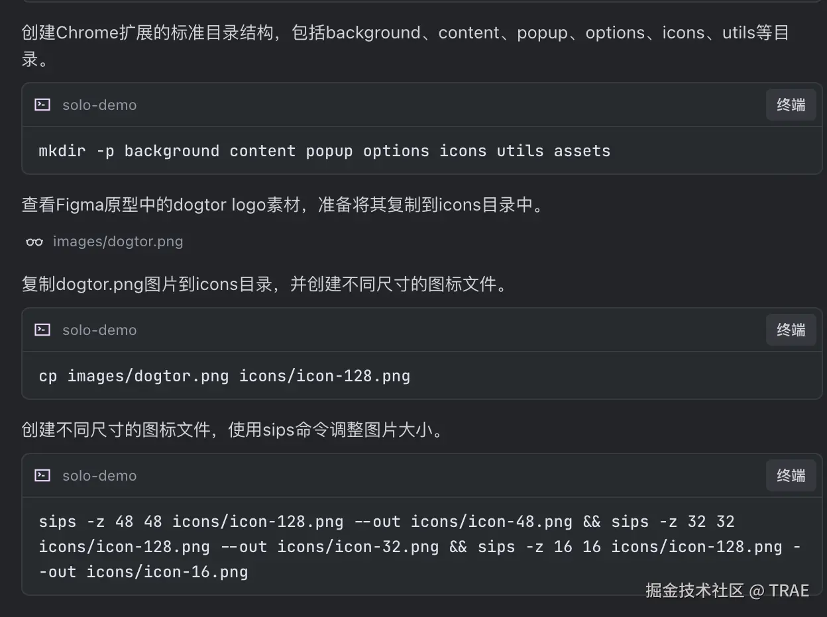Image resolution: width=827 pixels, height=617 pixels.
Task: Click the sentence about 使用sips命令调整图片大小
Action: click(x=233, y=430)
